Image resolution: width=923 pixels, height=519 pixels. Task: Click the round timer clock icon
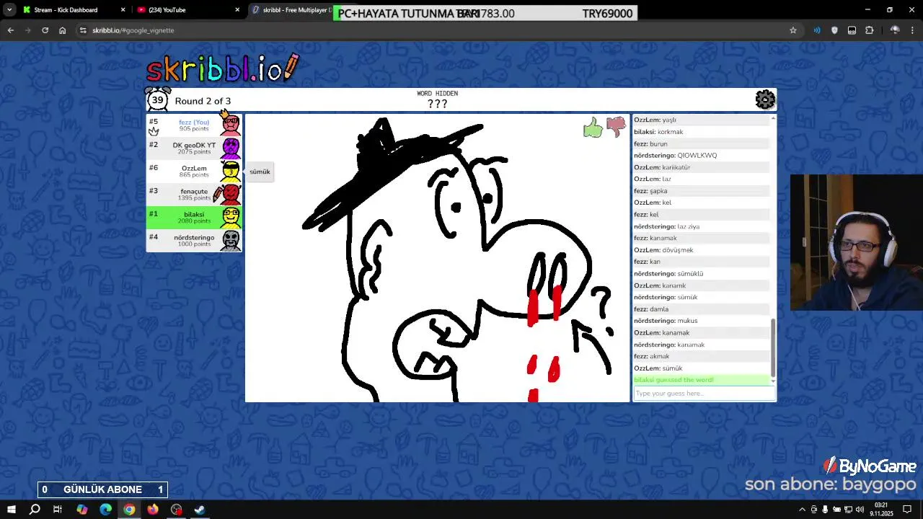[x=157, y=99]
